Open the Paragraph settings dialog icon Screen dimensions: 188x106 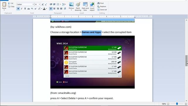point(65,9)
